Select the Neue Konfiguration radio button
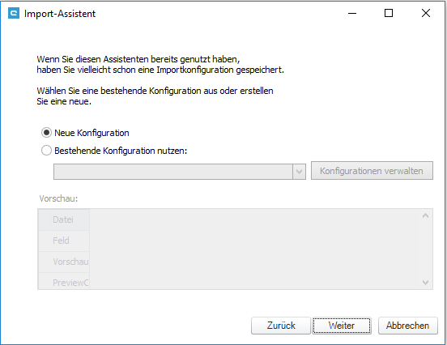 [x=46, y=133]
